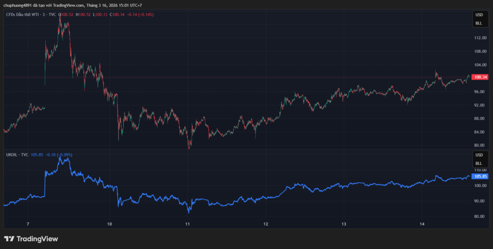
Task: Click the blue 105.85 price label
Action: coord(480,176)
